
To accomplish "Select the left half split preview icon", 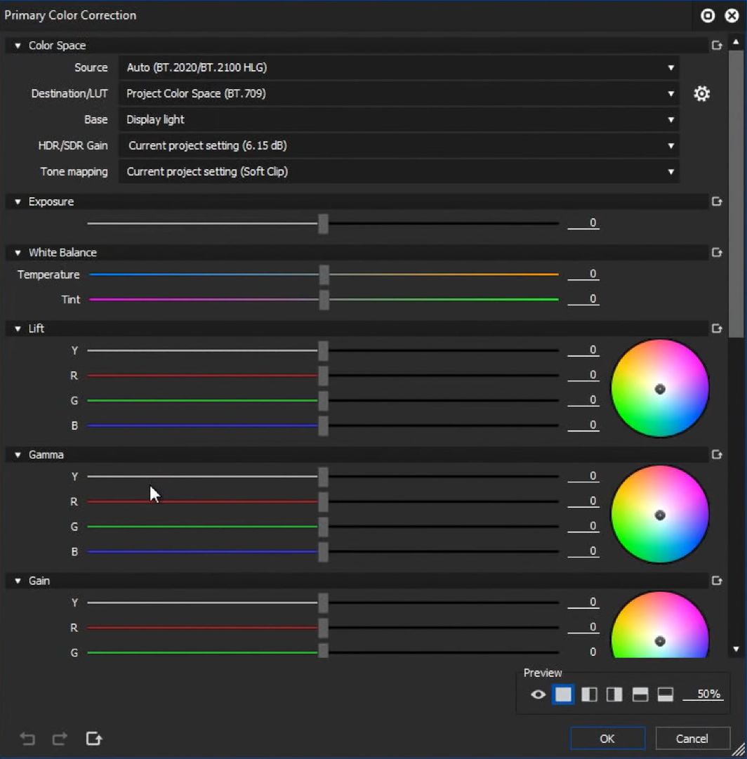I will click(589, 694).
